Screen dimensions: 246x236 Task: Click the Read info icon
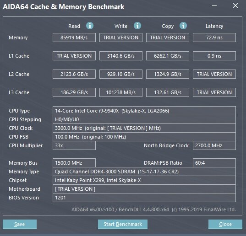point(90,26)
